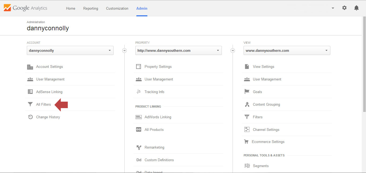Open the AdSense Linking link

pyautogui.click(x=49, y=92)
